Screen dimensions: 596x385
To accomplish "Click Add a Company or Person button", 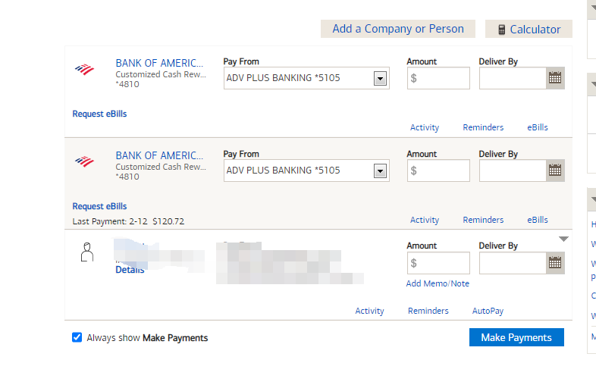I will point(398,29).
